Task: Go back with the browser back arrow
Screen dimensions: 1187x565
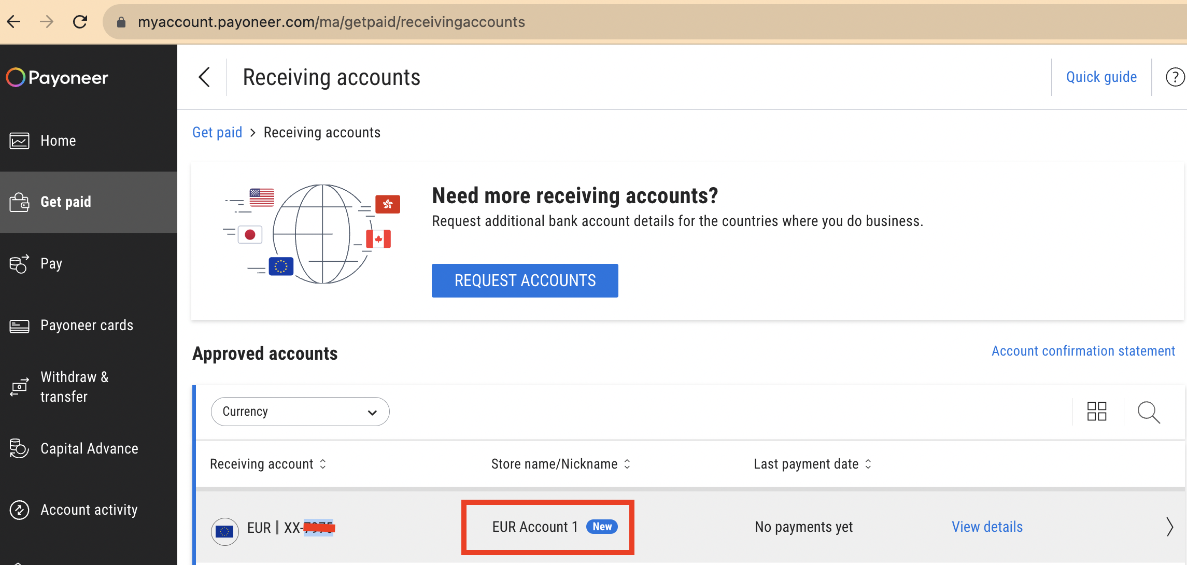Action: pos(14,22)
